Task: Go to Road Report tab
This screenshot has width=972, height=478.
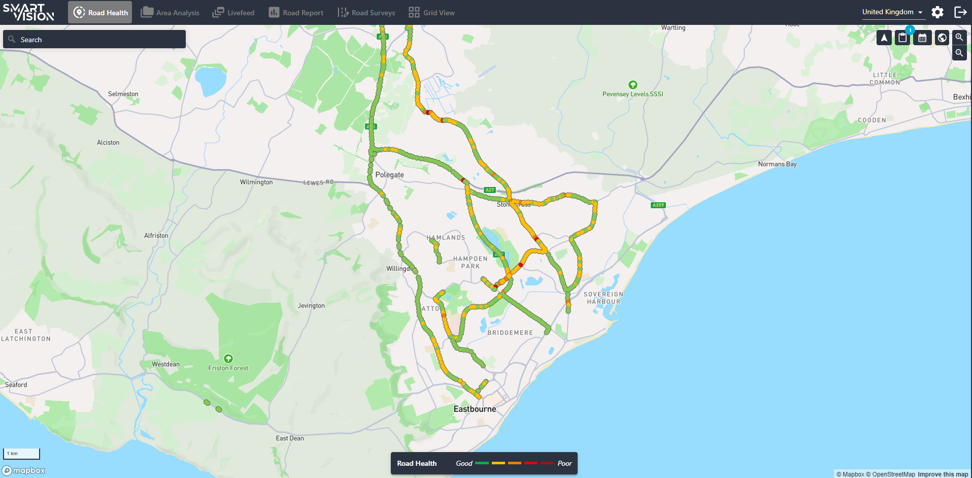Action: click(296, 13)
